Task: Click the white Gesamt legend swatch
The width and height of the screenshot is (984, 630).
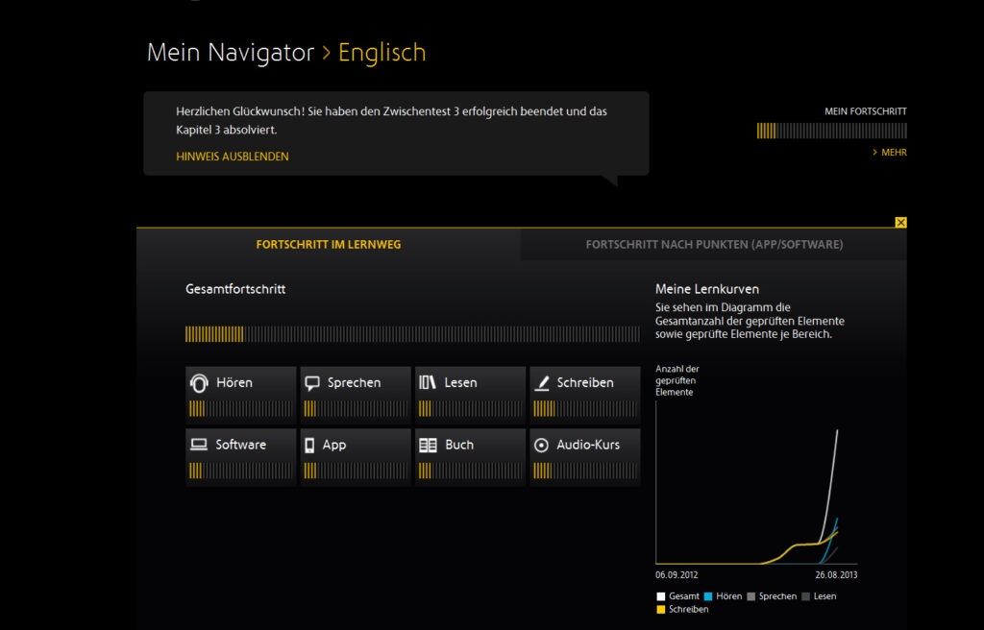Action: (661, 596)
